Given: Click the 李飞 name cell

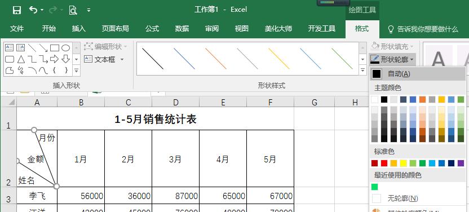Looking at the screenshot, I should tap(37, 196).
